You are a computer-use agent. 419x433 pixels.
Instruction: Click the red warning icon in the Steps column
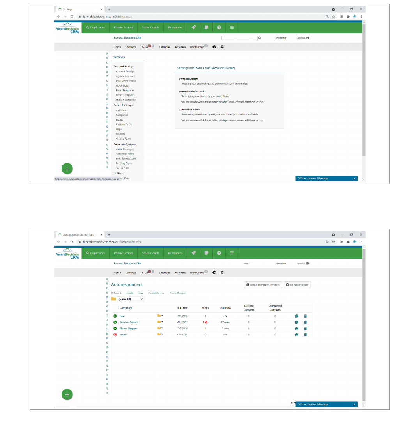point(206,322)
